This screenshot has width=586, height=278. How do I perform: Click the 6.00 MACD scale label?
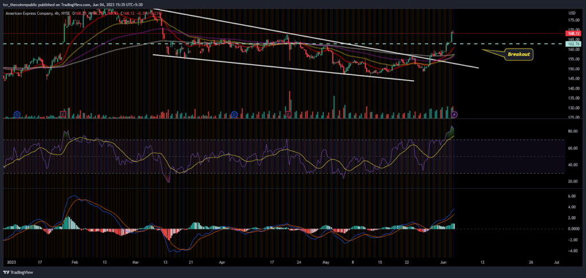[x=573, y=196]
